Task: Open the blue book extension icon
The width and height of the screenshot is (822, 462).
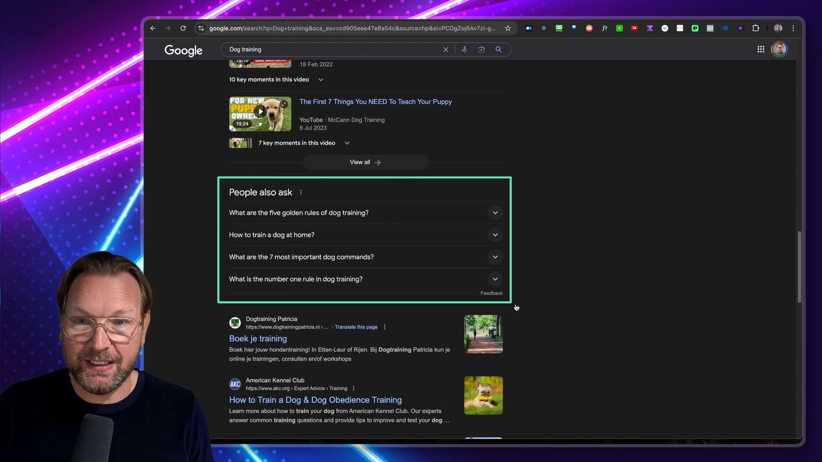Action: [529, 28]
